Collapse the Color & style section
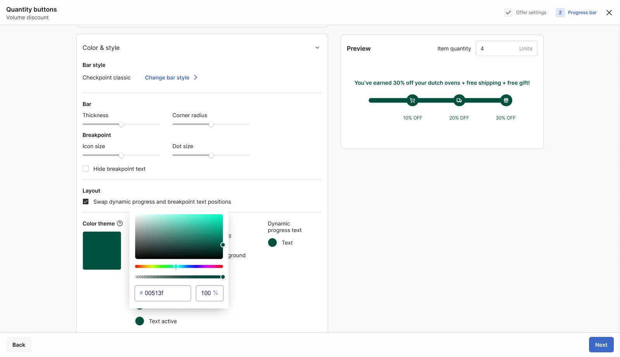Screen dimensions: 620x357 click(x=317, y=48)
